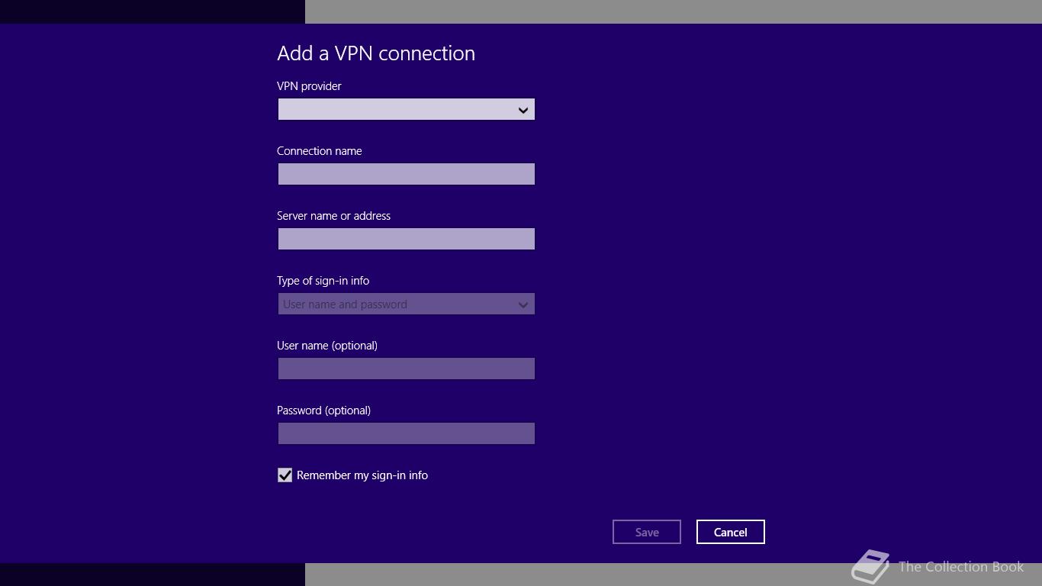1042x586 pixels.
Task: Open the VPN provider dropdown
Action: pos(397,110)
